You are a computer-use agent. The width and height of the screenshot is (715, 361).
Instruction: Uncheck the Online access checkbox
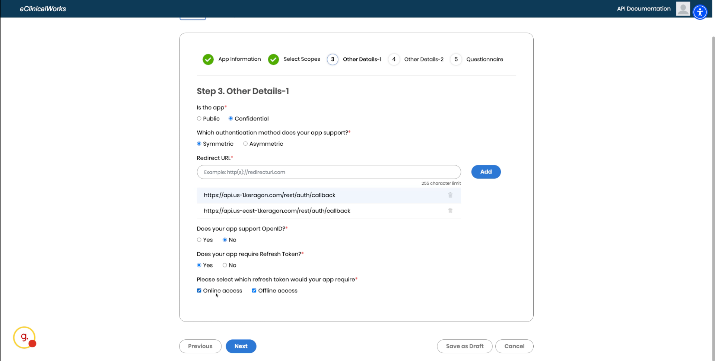point(199,291)
